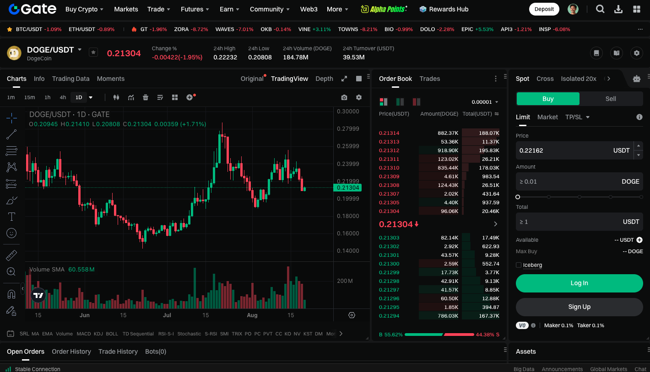Screen dimensions: 650x372
Task: Open the candlestick chart style picker
Action: (116, 97)
